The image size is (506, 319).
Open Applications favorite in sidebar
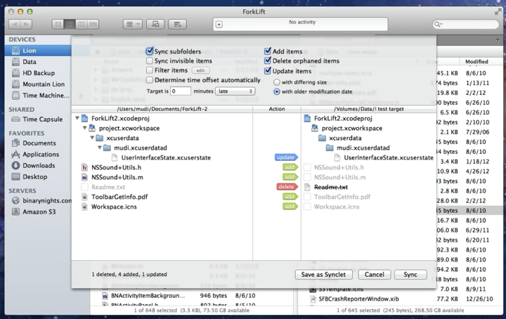(38, 155)
